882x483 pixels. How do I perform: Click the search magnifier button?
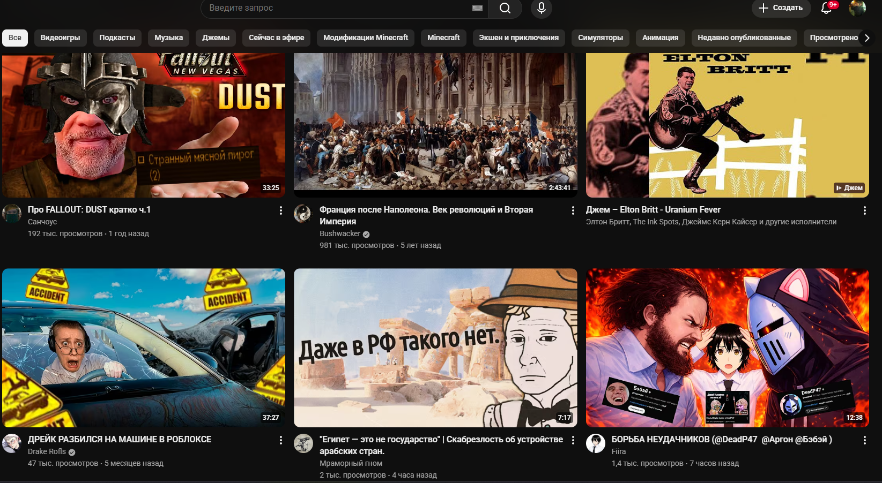[x=505, y=8]
